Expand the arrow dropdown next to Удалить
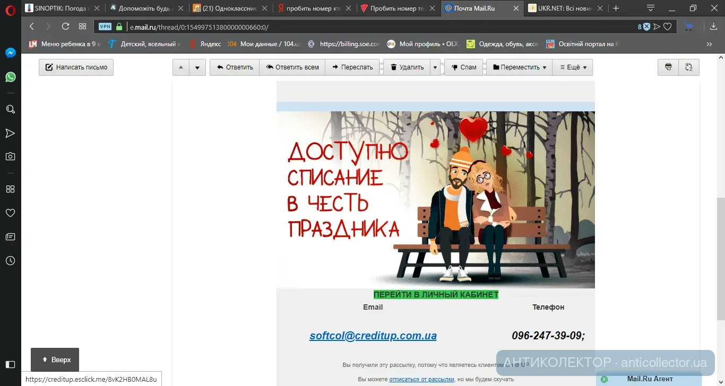This screenshot has height=386, width=725. click(x=435, y=67)
